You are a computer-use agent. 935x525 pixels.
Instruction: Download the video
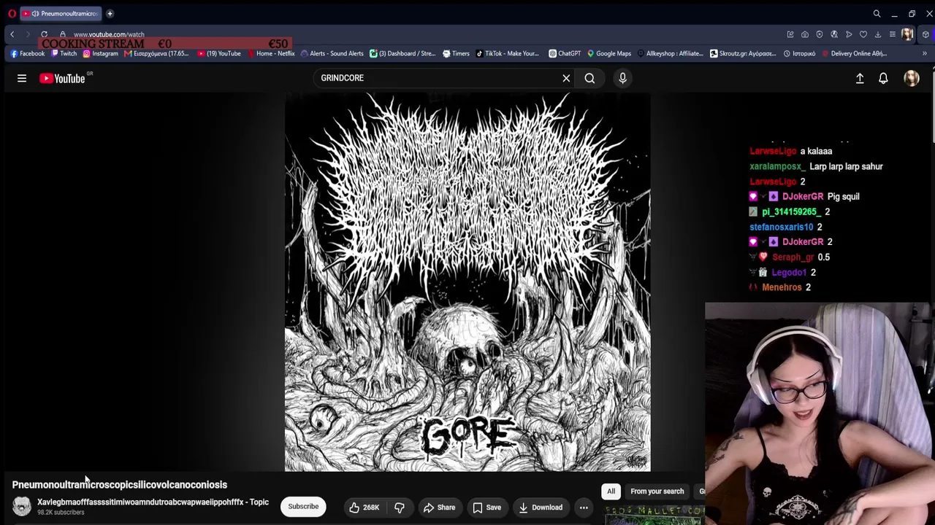[x=541, y=507]
